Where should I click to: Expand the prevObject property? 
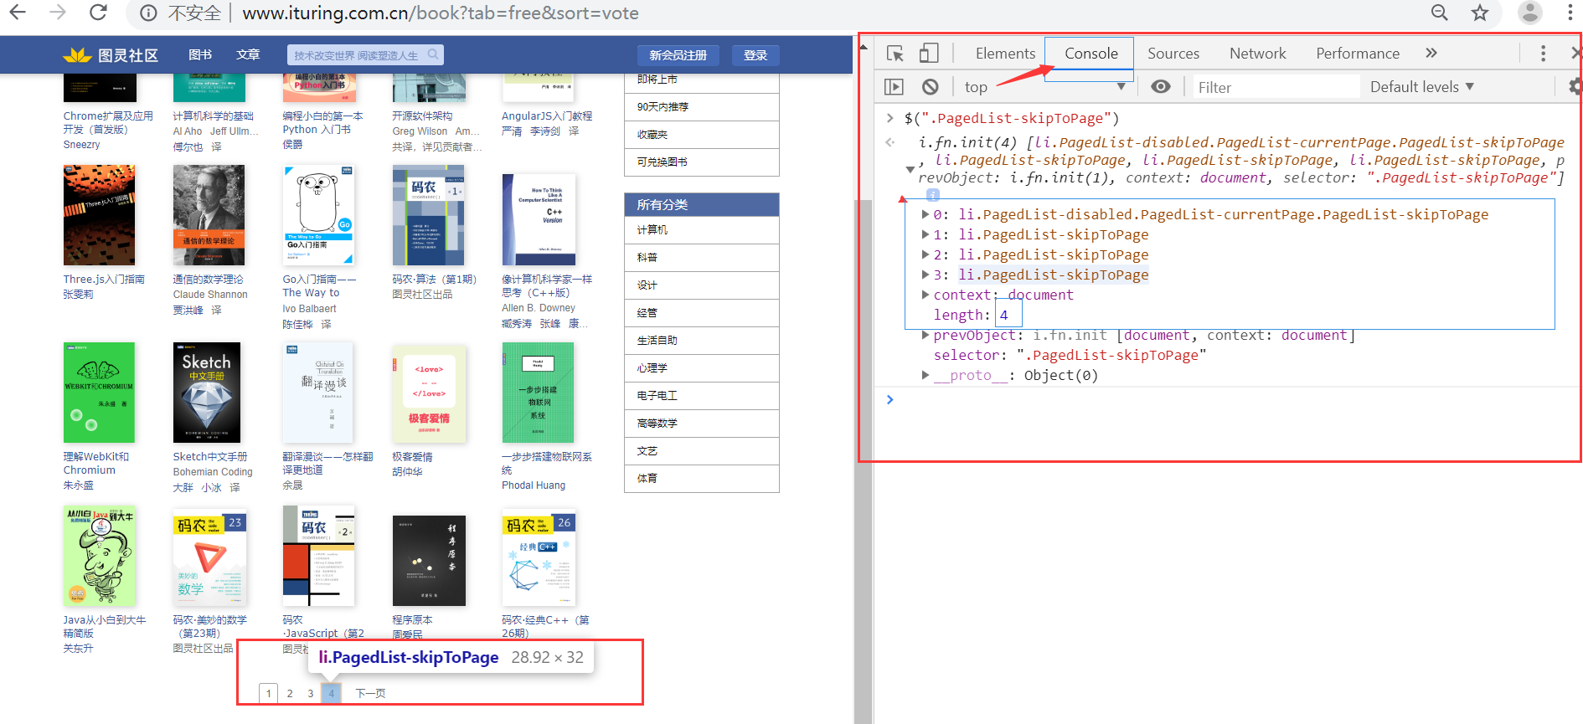point(926,335)
